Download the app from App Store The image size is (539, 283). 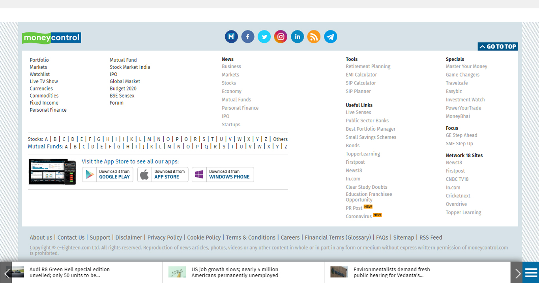pos(163,174)
